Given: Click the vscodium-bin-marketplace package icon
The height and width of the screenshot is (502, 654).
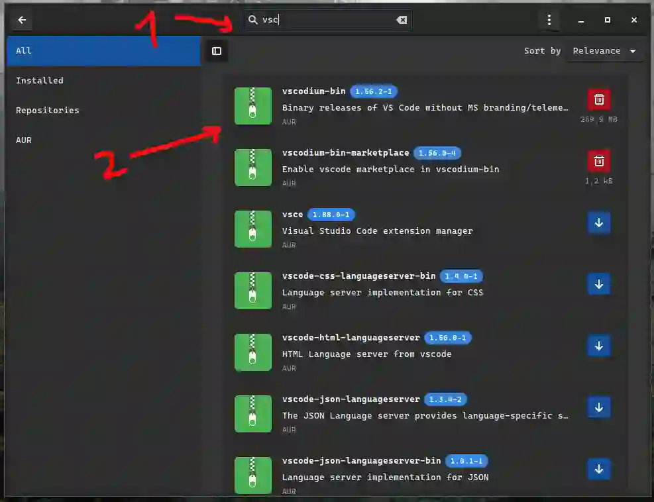Looking at the screenshot, I should 252,168.
